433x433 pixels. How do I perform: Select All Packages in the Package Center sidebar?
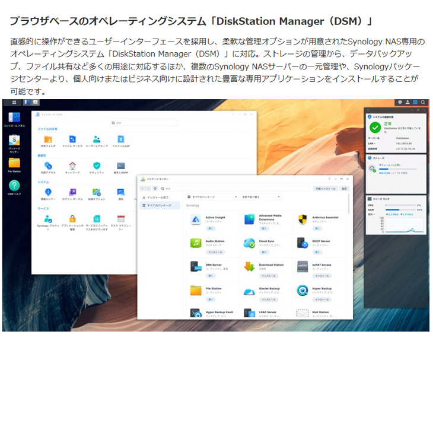(x=158, y=205)
